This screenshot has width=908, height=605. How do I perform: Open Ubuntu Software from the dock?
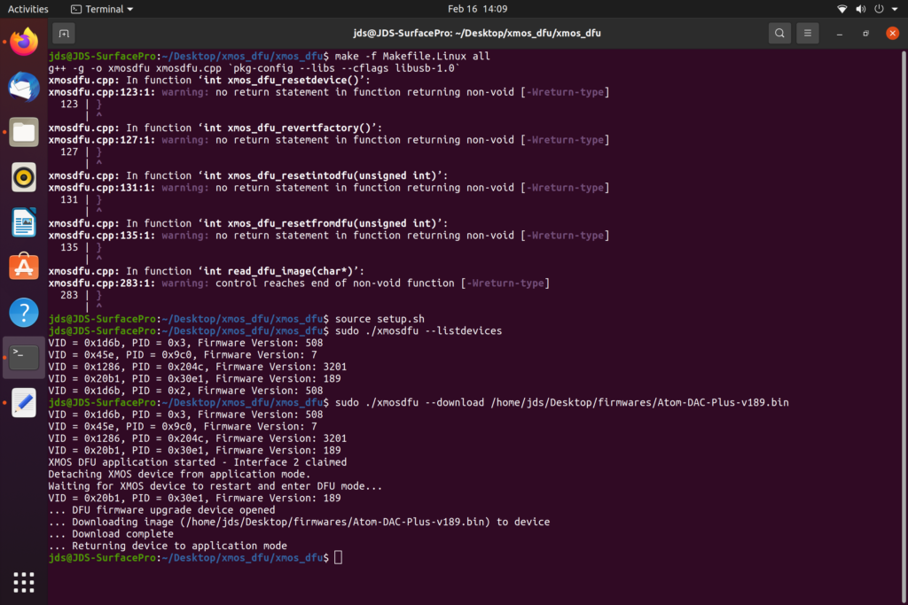(23, 267)
